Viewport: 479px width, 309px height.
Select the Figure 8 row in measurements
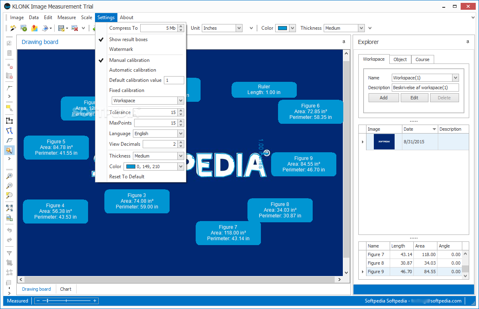410,263
